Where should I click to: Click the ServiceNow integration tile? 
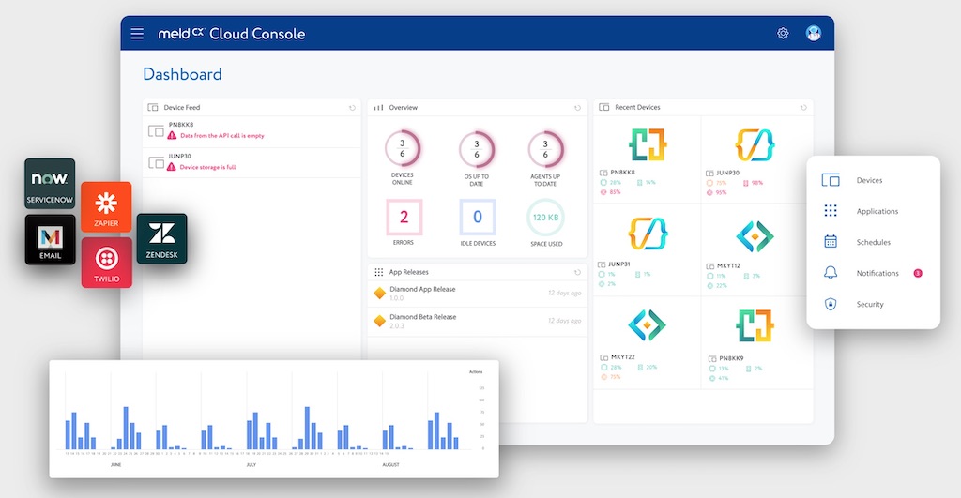[50, 184]
